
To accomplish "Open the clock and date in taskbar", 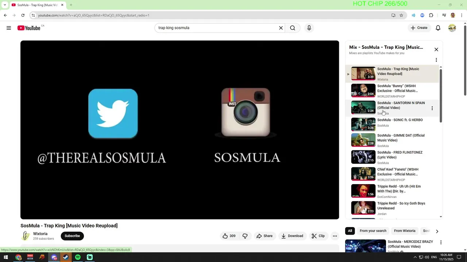I will pos(446,257).
